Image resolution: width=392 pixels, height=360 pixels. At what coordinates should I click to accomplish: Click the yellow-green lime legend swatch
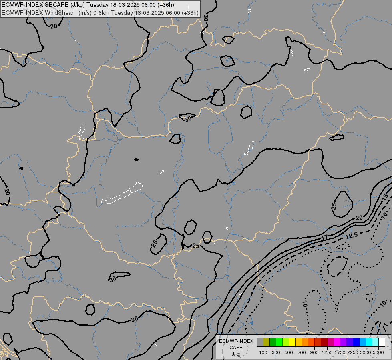point(286,342)
